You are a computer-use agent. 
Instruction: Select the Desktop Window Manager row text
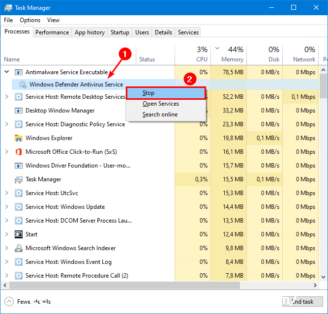60,111
